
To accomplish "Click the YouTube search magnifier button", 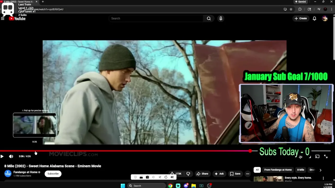I will click(209, 19).
